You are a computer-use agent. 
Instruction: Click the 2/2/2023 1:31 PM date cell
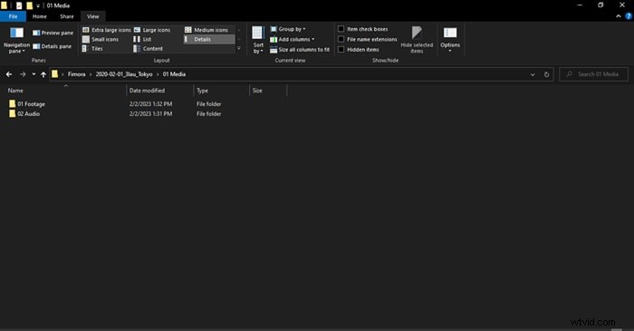[151, 114]
